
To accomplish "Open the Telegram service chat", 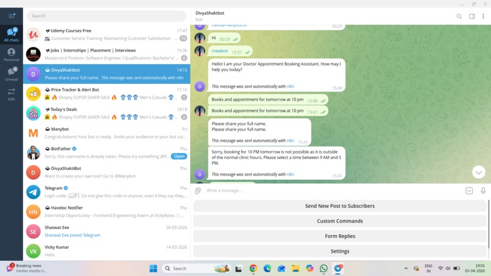I will point(107,192).
